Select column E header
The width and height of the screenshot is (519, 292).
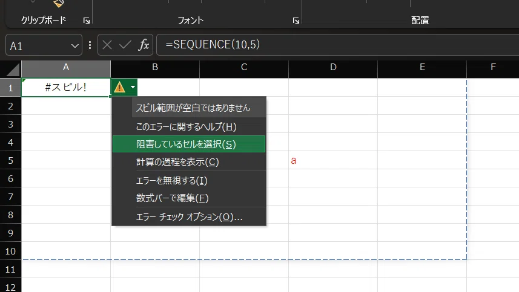(x=422, y=69)
